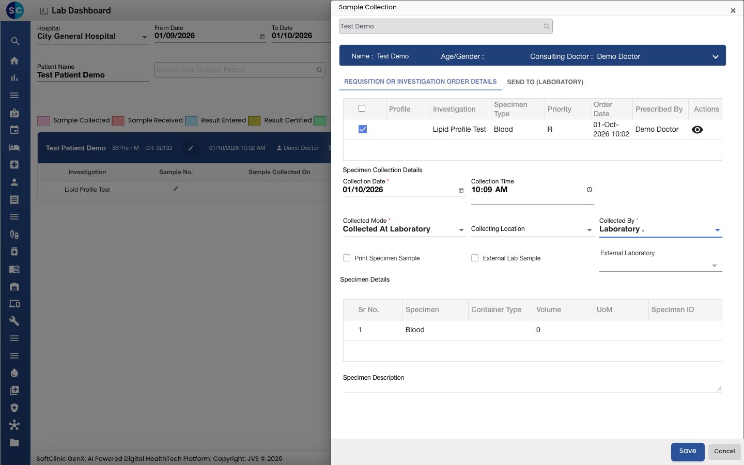Click the search magnifier in the left sidebar
The width and height of the screenshot is (744, 465).
click(15, 41)
